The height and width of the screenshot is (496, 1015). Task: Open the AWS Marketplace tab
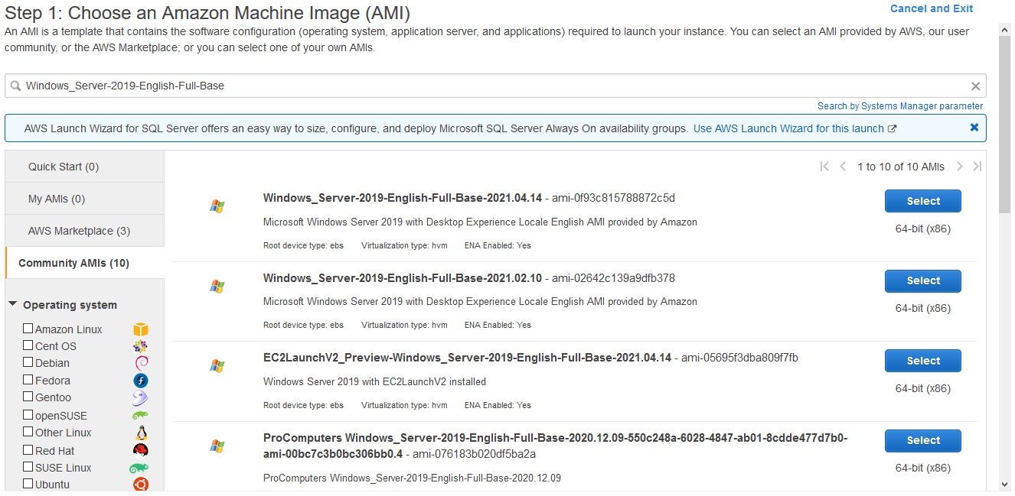coord(84,231)
